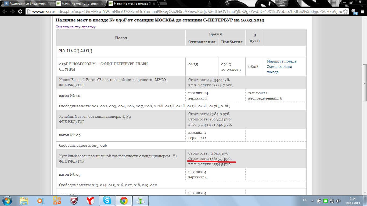Open McAfee from the taskbar

(74, 200)
